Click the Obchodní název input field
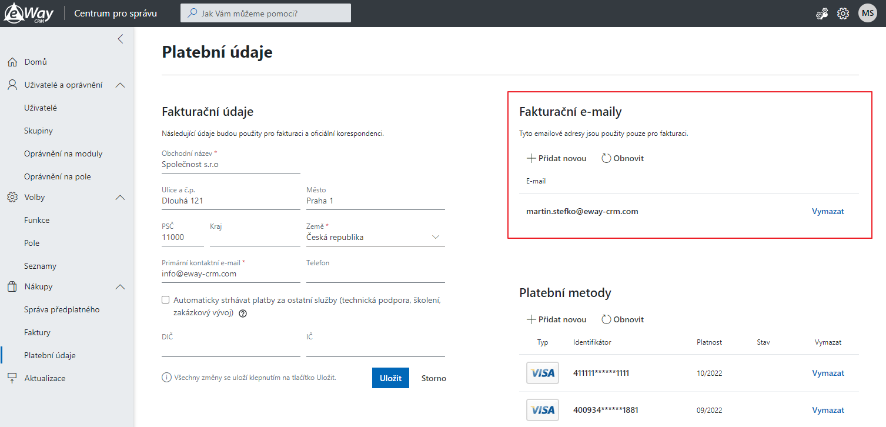886x427 pixels. [231, 165]
